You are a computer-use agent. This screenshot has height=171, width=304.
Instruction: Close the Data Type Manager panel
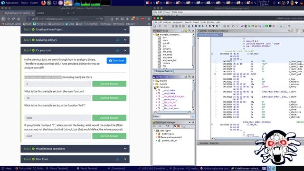[193, 123]
